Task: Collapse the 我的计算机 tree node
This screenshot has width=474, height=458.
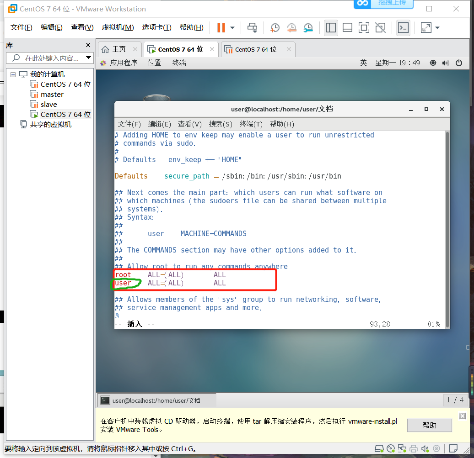Action: pyautogui.click(x=13, y=74)
